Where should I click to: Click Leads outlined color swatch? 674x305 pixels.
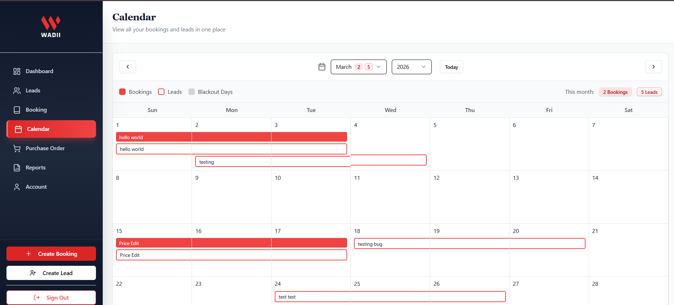click(161, 92)
